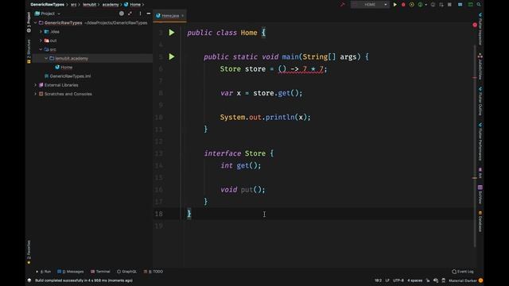Viewport: 509px width, 286px height.
Task: Hide the Project tool window
Action: pyautogui.click(x=149, y=14)
